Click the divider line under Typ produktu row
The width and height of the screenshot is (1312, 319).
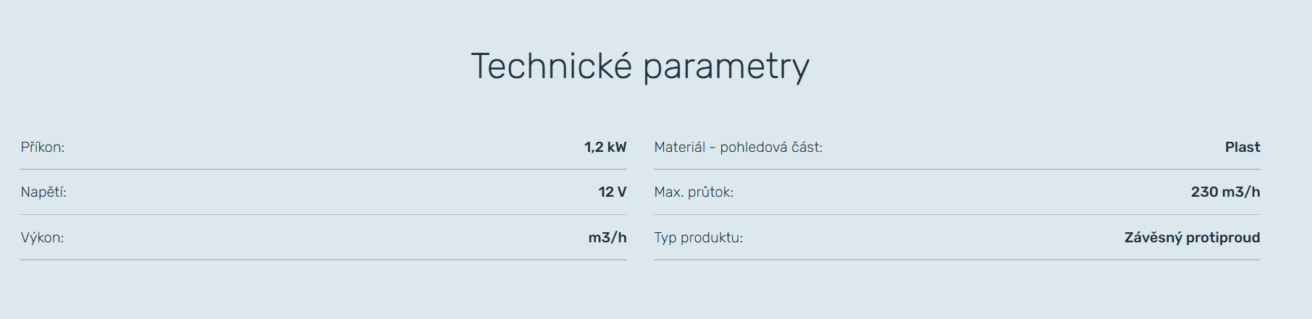[x=956, y=260]
